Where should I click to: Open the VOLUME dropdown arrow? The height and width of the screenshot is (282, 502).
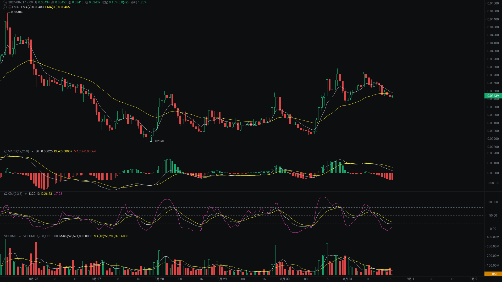(20, 236)
